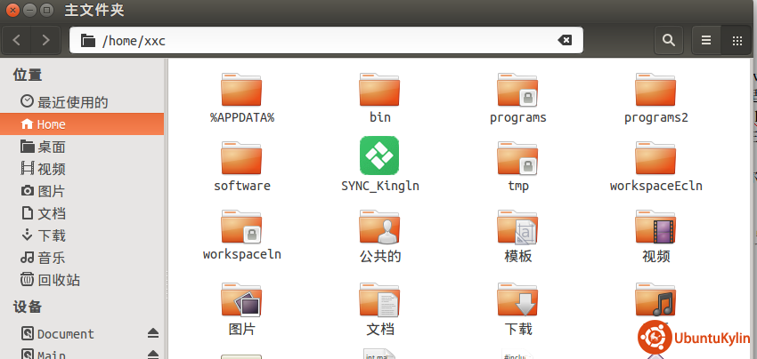The image size is (757, 359).
Task: Open the workspaceEcln folder
Action: click(655, 160)
